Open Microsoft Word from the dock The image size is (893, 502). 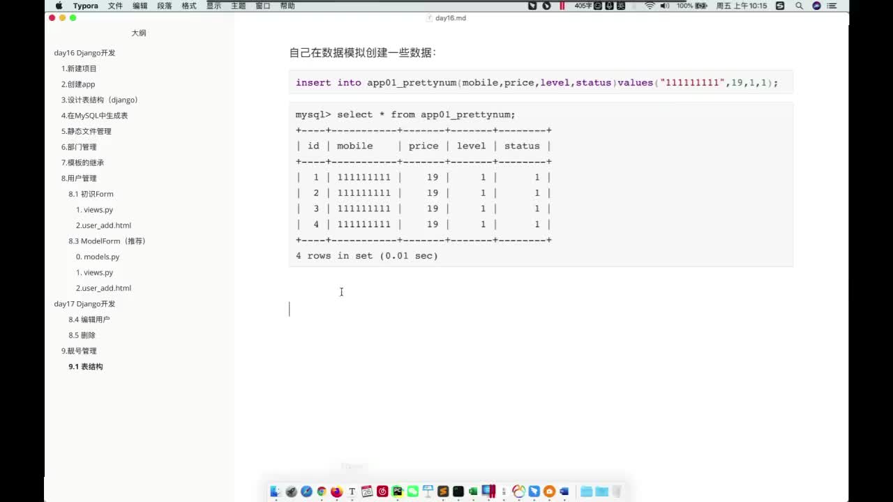pos(564,492)
